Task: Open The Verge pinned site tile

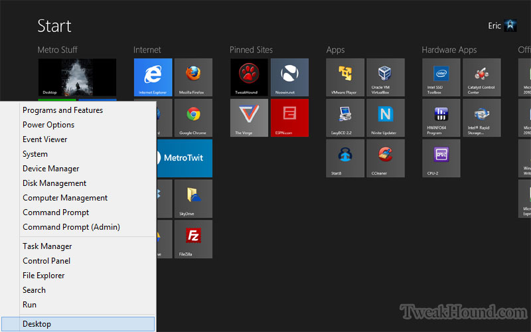Action: [x=250, y=118]
